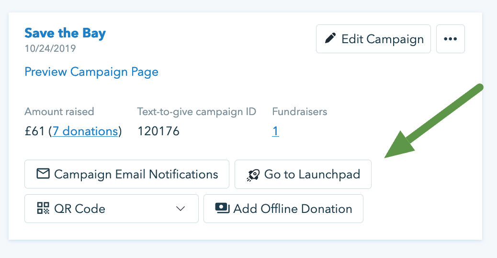Image resolution: width=497 pixels, height=258 pixels.
Task: Click the envelope icon for email notifications
Action: coord(43,174)
